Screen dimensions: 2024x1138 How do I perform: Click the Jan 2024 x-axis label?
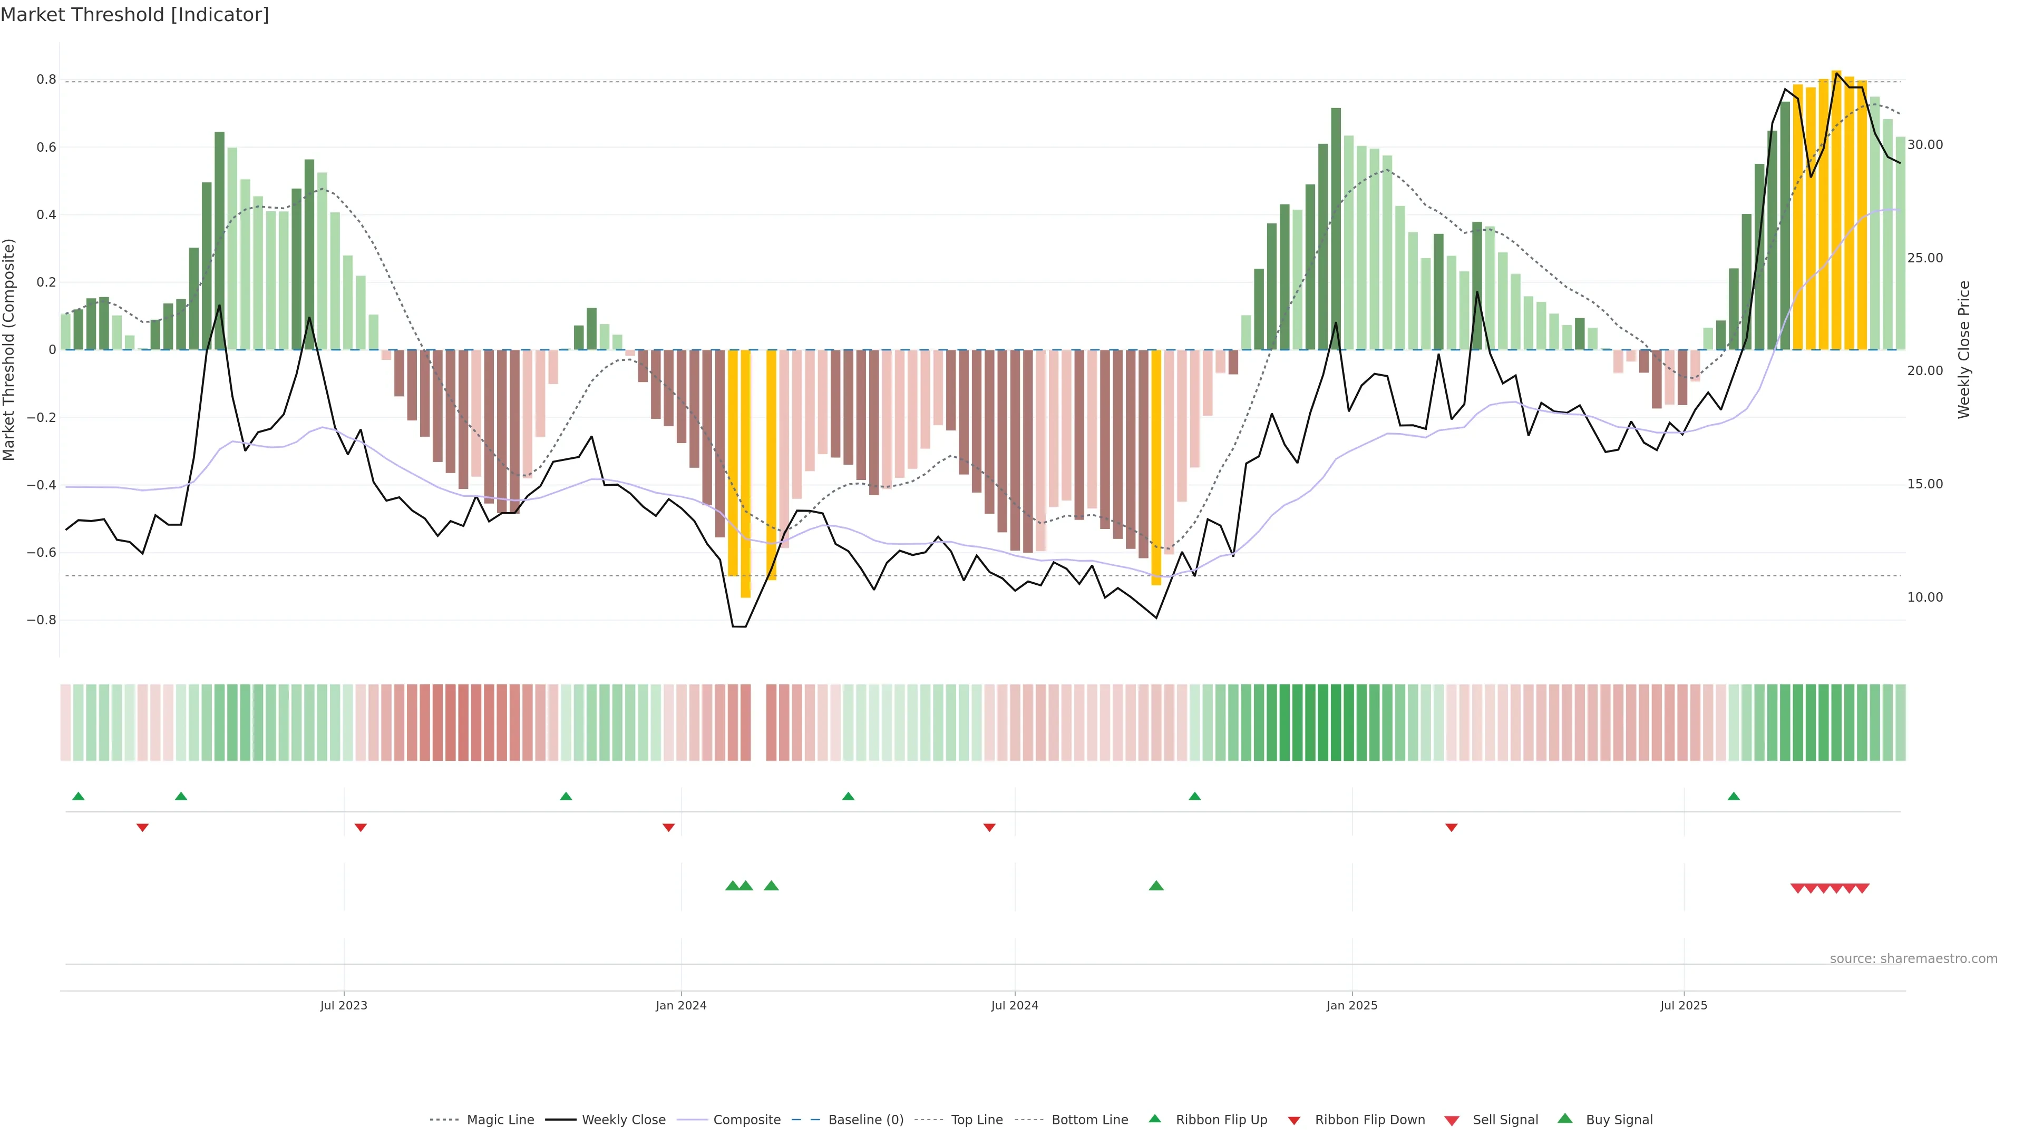tap(681, 1005)
